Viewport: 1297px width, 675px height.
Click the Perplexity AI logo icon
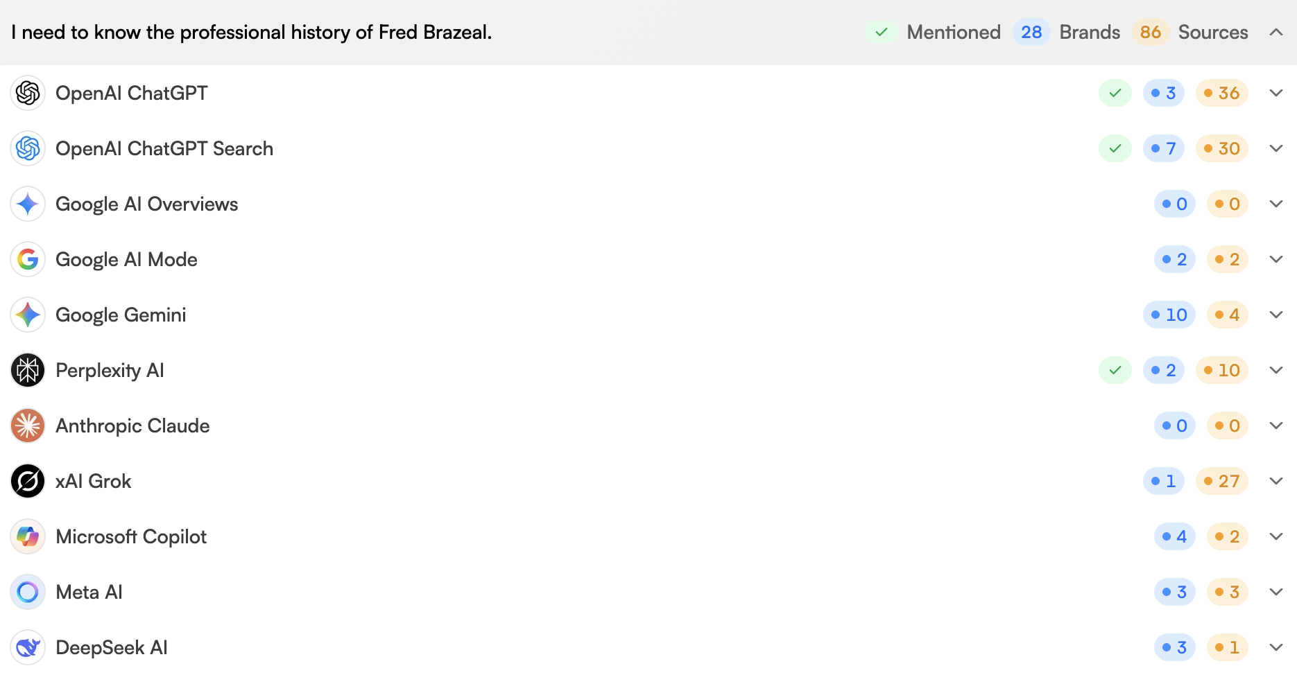tap(28, 370)
